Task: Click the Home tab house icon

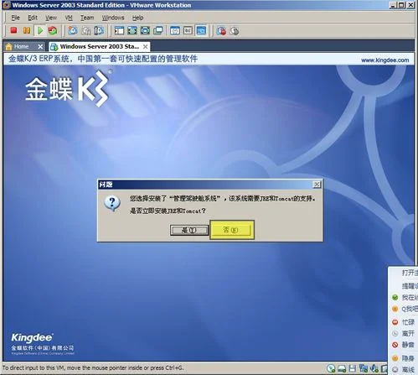Action: click(8, 46)
